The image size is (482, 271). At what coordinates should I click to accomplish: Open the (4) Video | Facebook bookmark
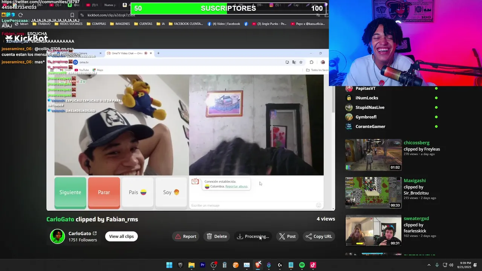pos(224,24)
